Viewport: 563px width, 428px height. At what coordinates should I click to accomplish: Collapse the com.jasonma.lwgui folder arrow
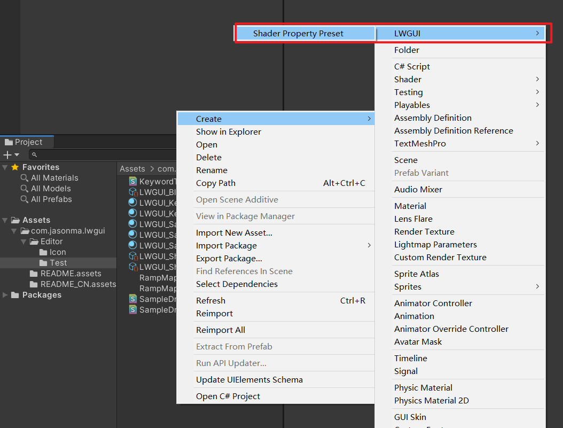point(14,231)
